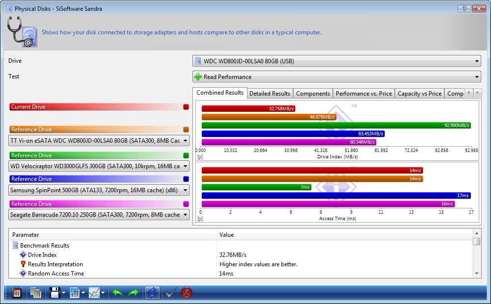Screen dimensions: 491x304
Task: Click the orange 46.878MB/s chart bar
Action: pos(269,117)
